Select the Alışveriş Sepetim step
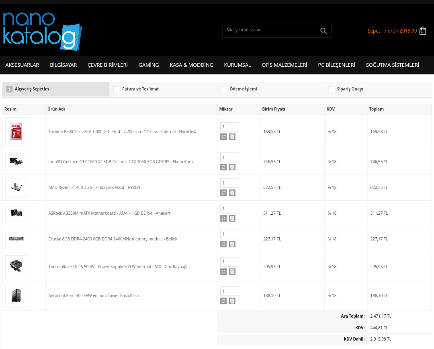434x349 pixels. (x=56, y=89)
